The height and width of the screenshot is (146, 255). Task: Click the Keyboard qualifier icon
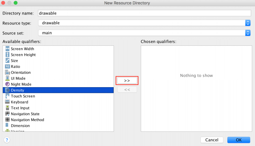click(7, 102)
